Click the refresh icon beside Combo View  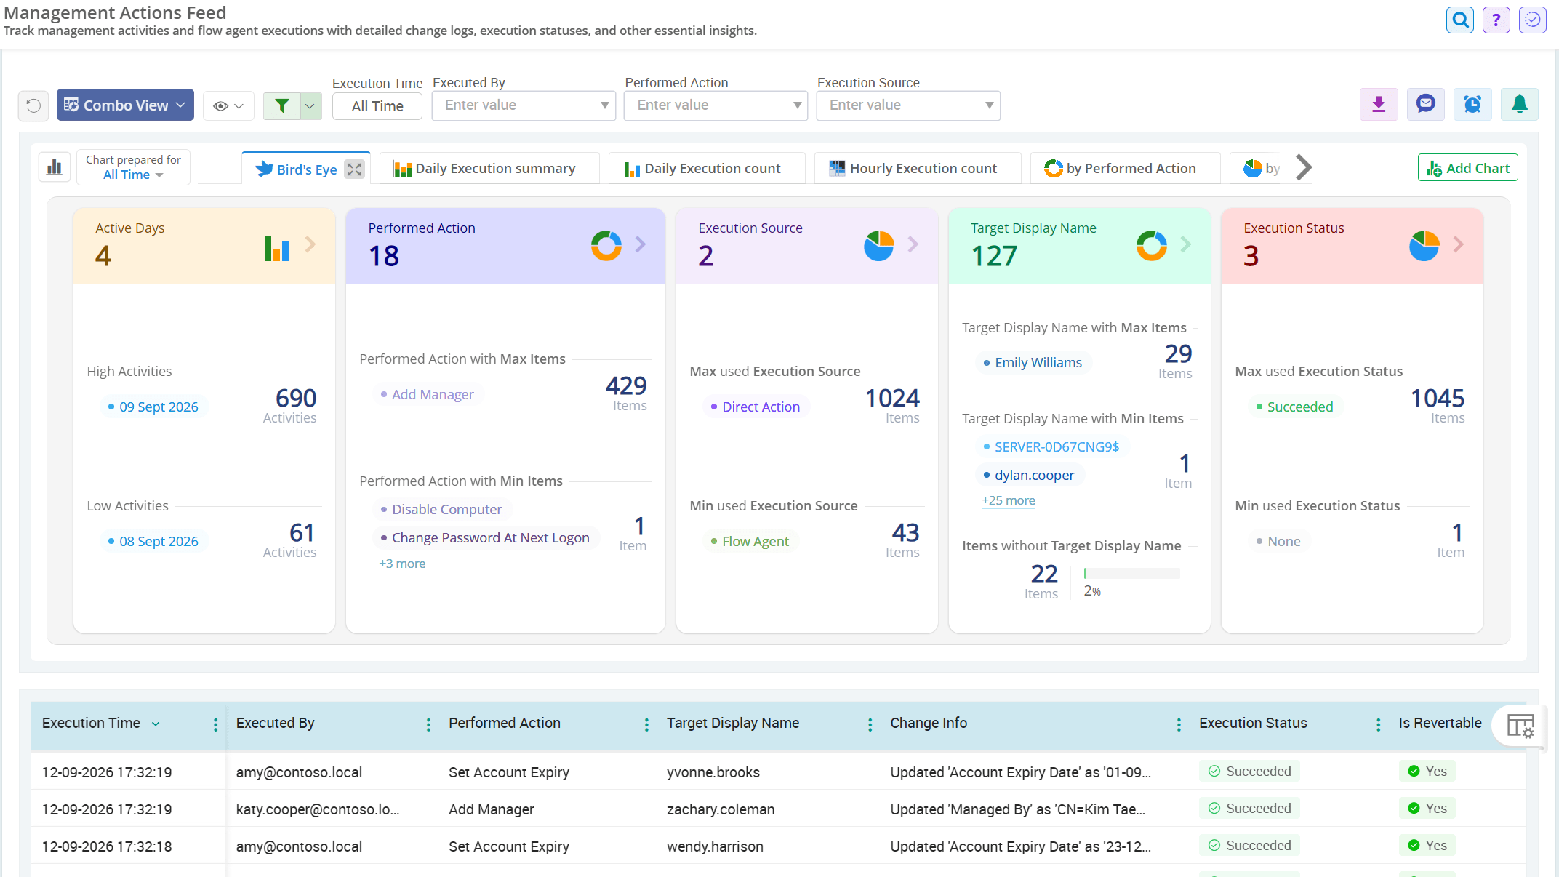pos(33,105)
